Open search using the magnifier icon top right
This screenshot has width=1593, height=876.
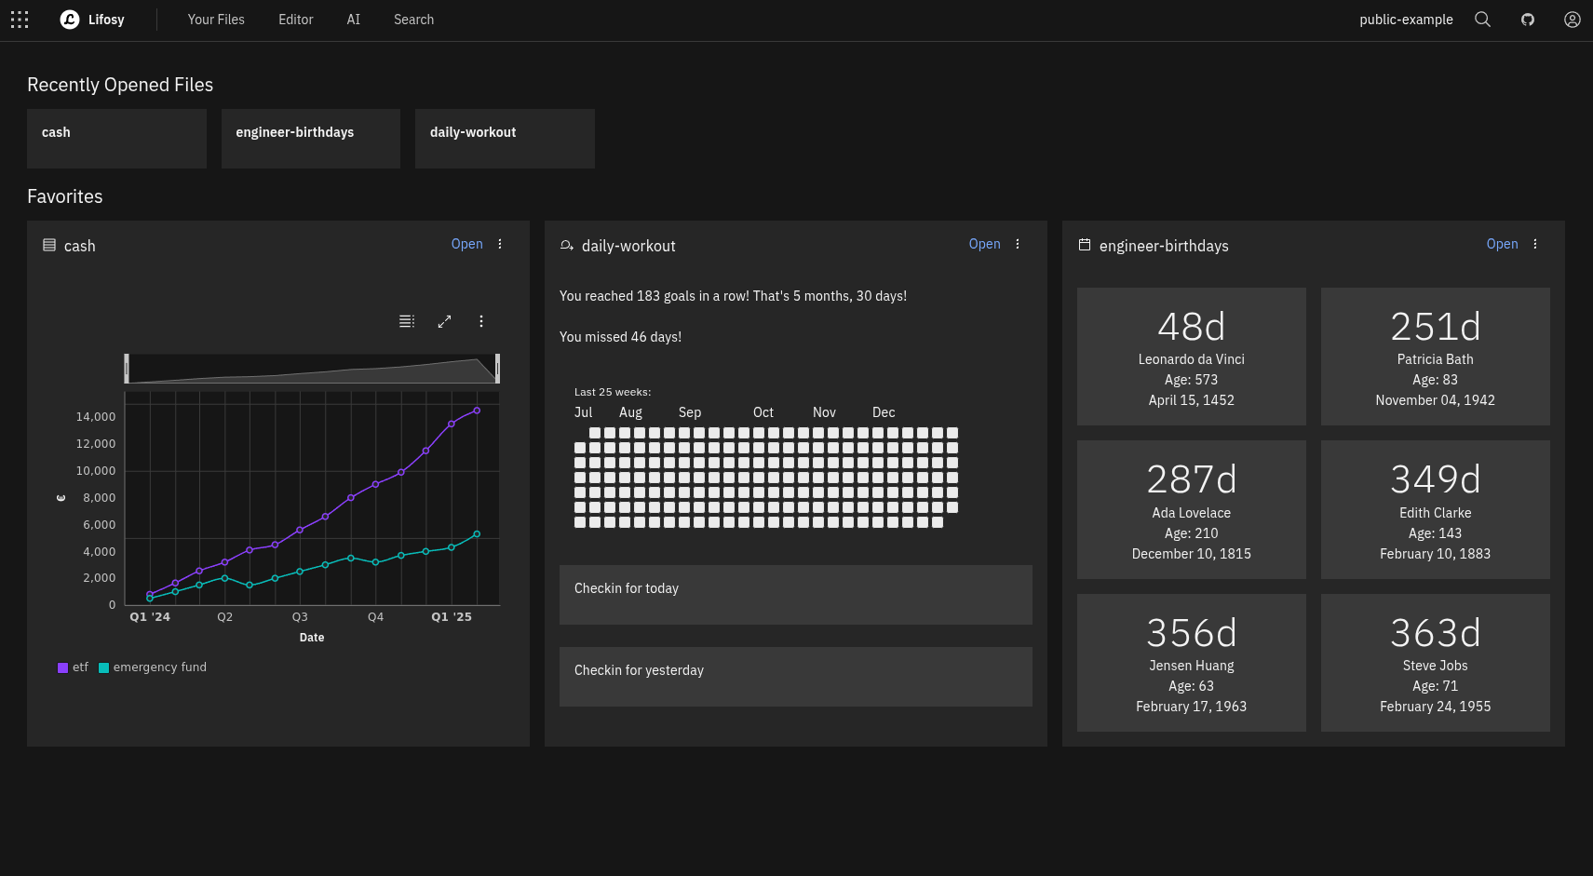[x=1482, y=20]
